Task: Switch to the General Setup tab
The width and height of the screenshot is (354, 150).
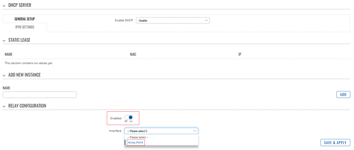Action: pos(25,19)
